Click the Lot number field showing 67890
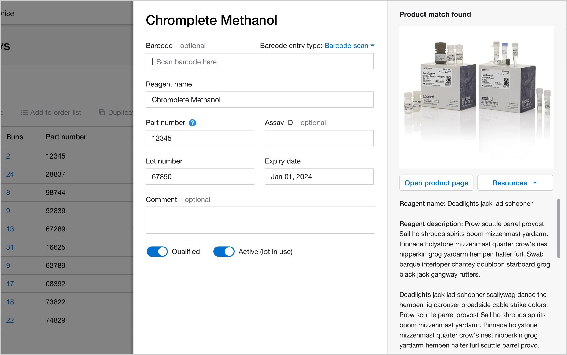 pyautogui.click(x=200, y=177)
